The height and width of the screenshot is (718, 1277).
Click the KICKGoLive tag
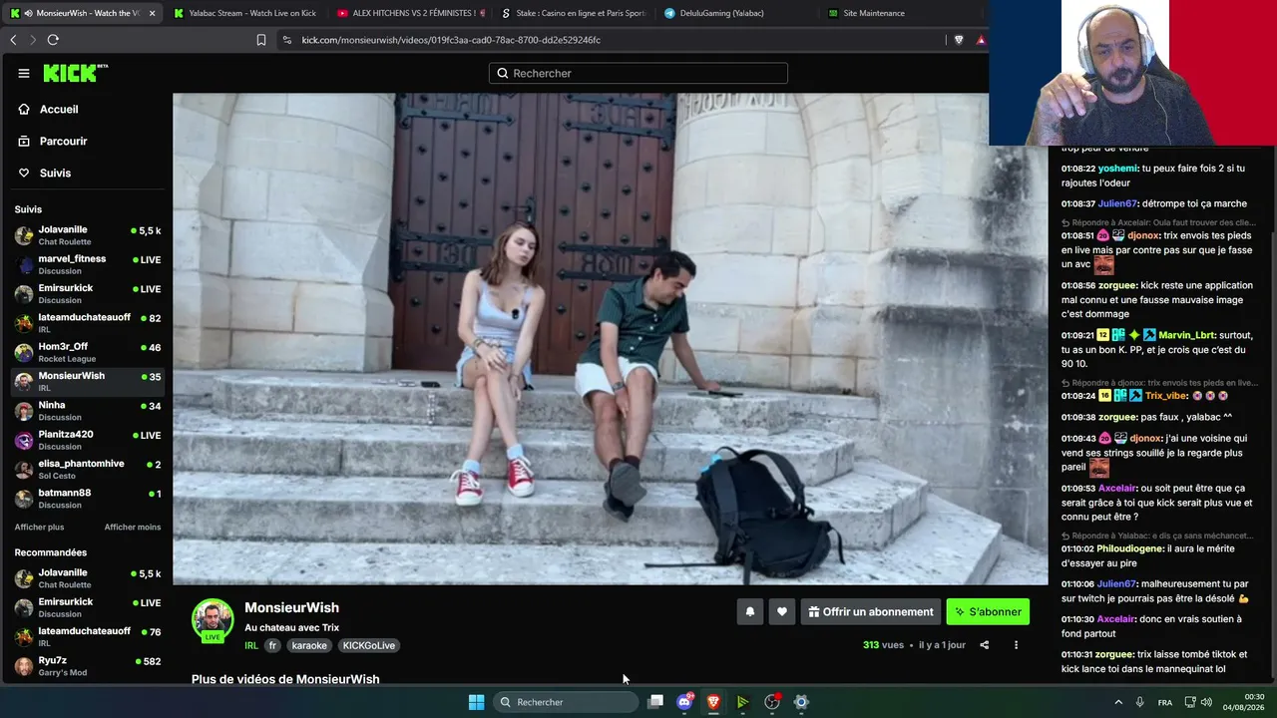(369, 645)
